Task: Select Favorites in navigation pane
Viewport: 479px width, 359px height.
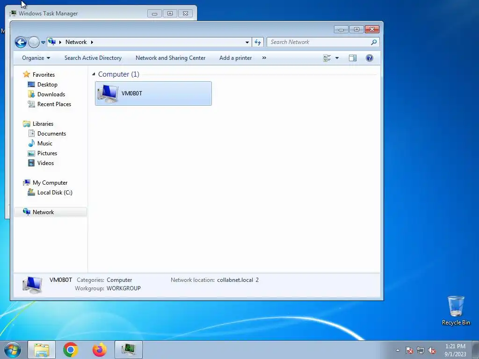Action: (x=44, y=74)
